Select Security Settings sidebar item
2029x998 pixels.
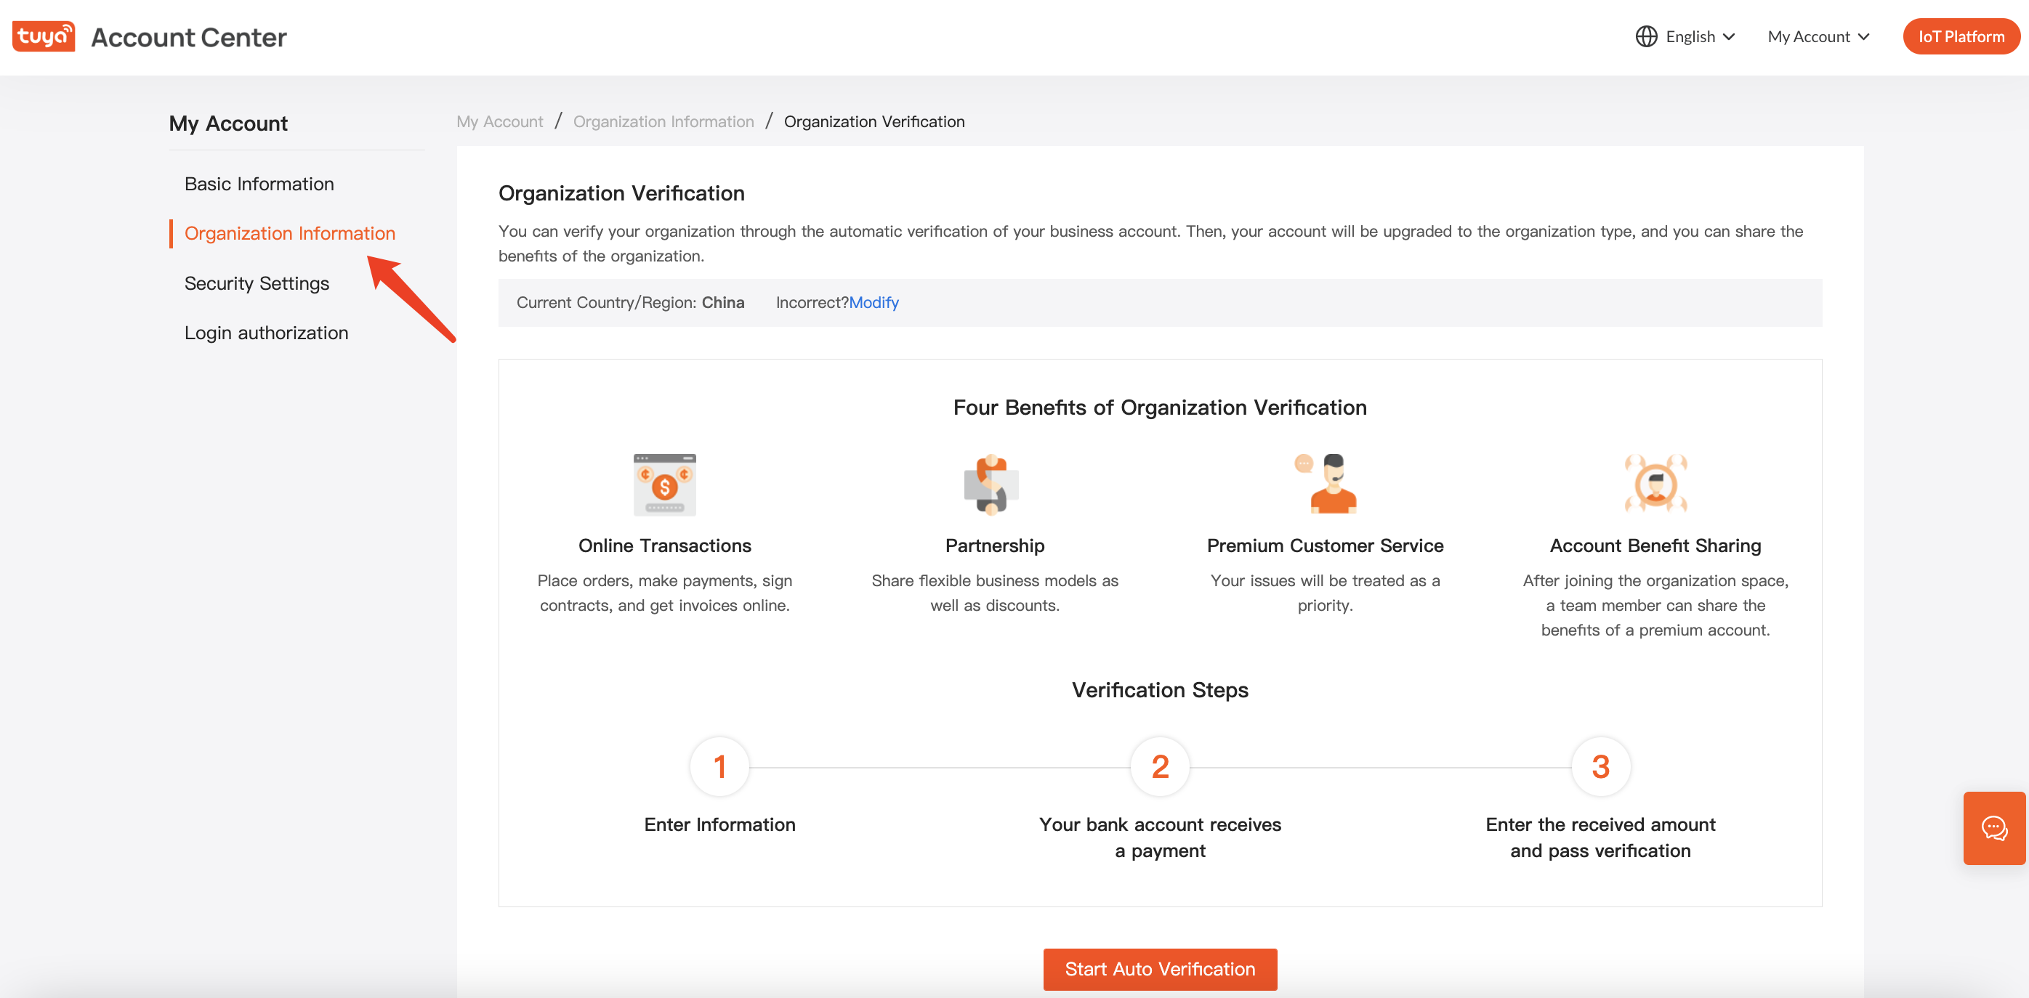257,282
